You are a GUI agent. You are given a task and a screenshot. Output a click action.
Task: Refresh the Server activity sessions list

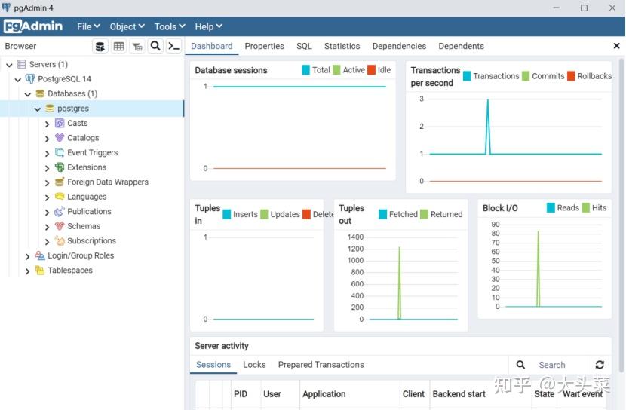[x=600, y=365]
